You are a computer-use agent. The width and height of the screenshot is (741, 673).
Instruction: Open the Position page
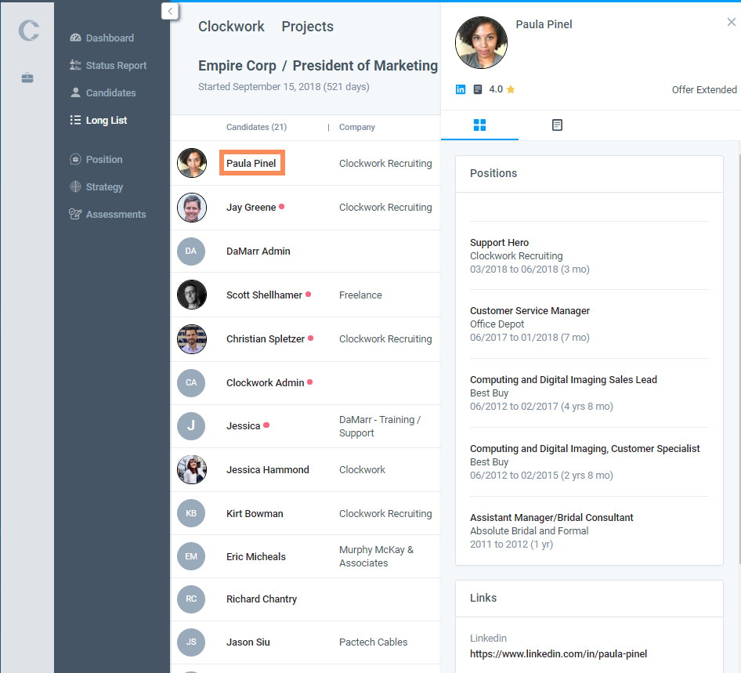coord(104,159)
